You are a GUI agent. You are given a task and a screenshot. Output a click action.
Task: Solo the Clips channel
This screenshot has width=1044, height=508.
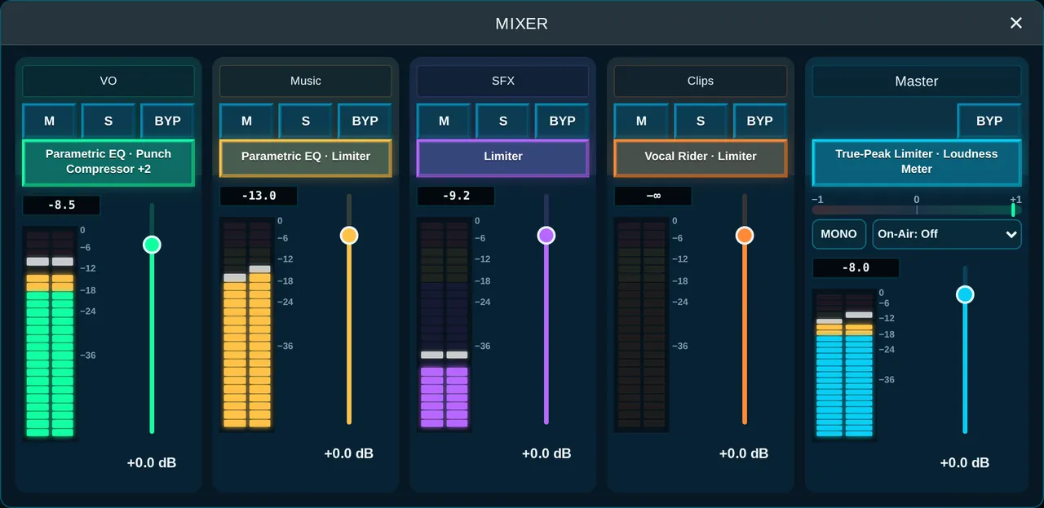click(701, 121)
